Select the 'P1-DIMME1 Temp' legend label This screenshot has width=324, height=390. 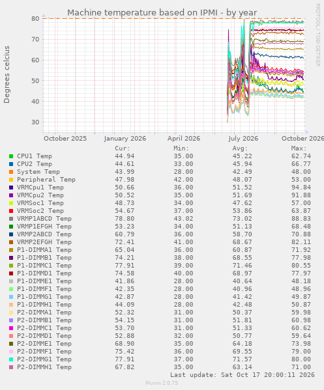pyautogui.click(x=44, y=281)
